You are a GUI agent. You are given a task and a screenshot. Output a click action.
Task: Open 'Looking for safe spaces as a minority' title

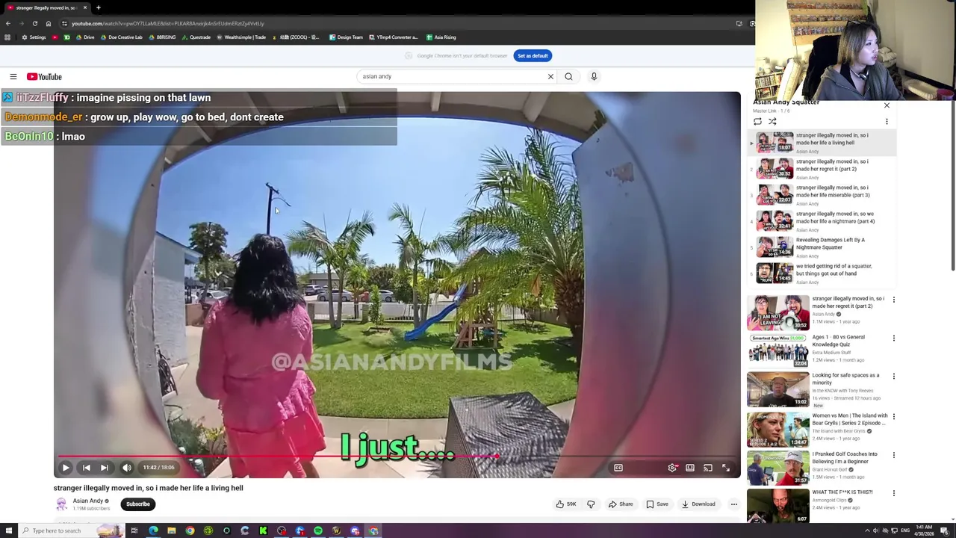[845, 379]
